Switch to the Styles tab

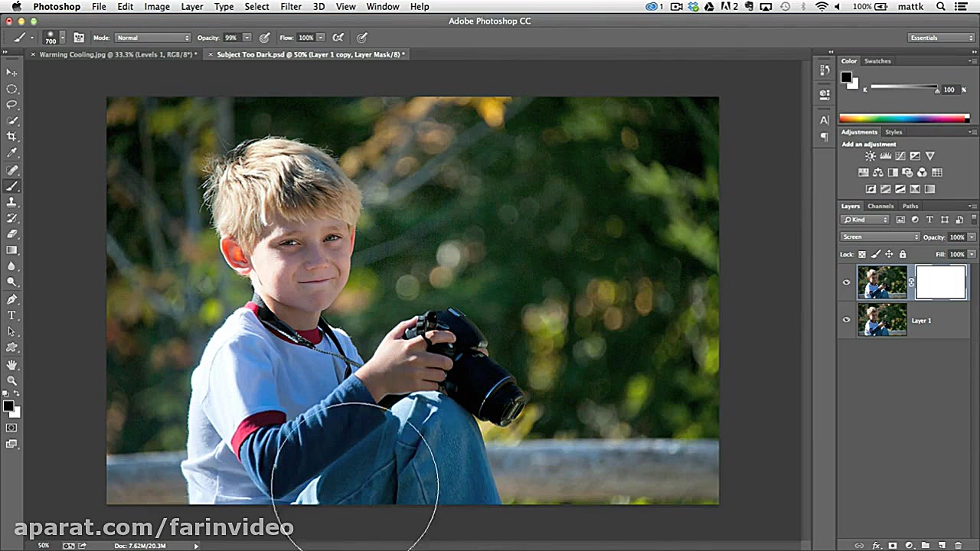coord(893,132)
